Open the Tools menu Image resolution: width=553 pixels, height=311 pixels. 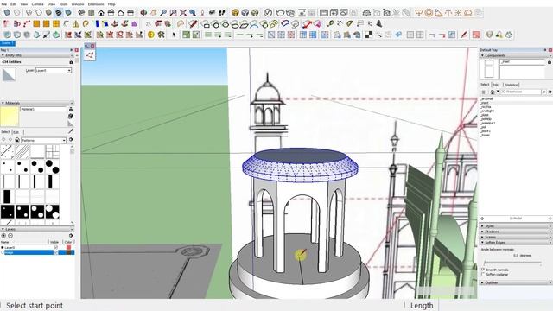click(x=63, y=4)
